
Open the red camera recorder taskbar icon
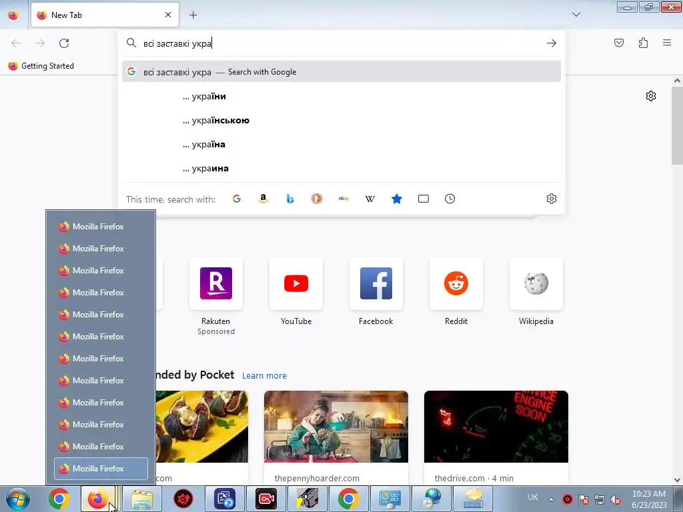pos(266,499)
